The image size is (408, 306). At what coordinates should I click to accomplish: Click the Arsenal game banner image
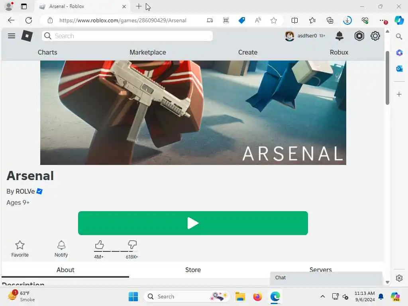pyautogui.click(x=193, y=113)
